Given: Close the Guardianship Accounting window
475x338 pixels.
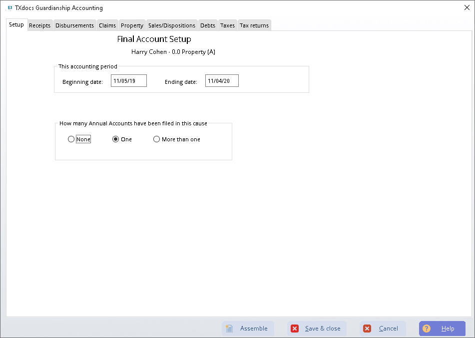Looking at the screenshot, I should [x=467, y=7].
